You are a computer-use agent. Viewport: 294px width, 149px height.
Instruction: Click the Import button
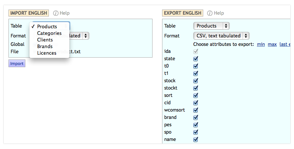17,63
